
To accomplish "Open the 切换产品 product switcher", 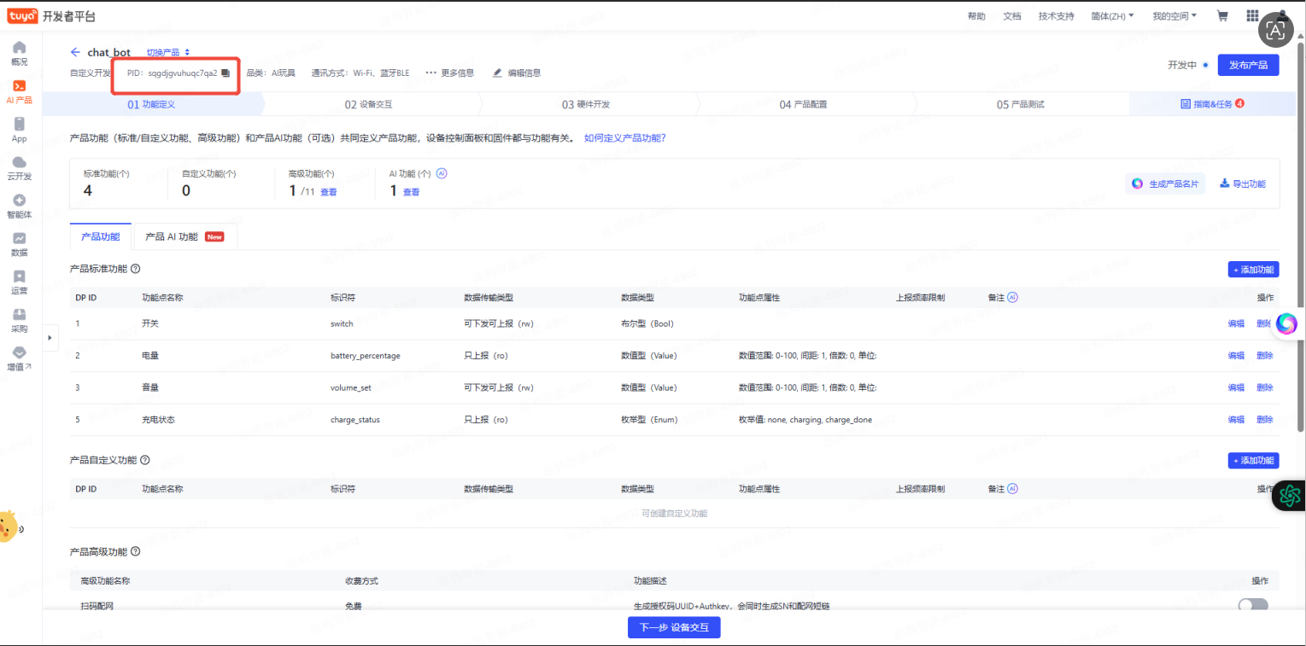I will (x=168, y=52).
